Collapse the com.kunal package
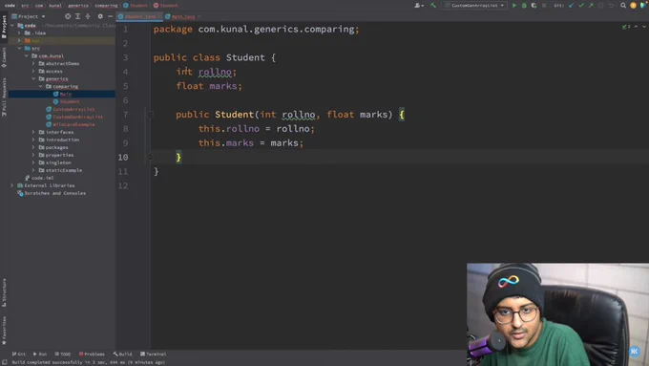This screenshot has width=649, height=366. point(27,55)
